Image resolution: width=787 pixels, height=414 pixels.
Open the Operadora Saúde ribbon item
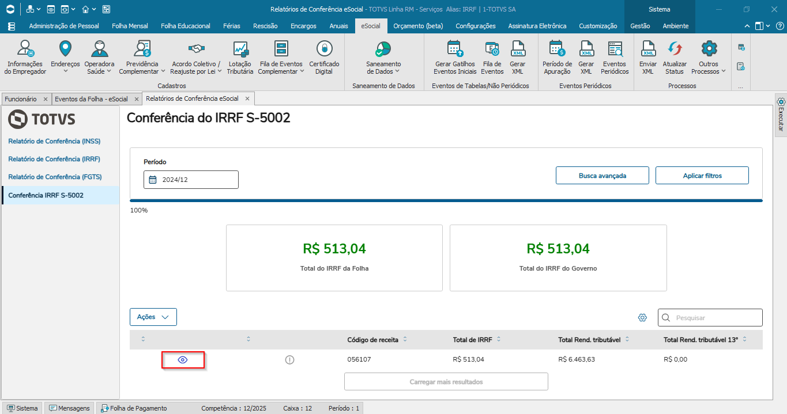point(99,58)
